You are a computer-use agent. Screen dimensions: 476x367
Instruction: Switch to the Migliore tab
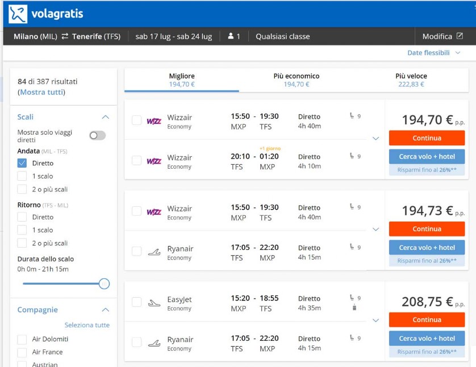(x=182, y=80)
